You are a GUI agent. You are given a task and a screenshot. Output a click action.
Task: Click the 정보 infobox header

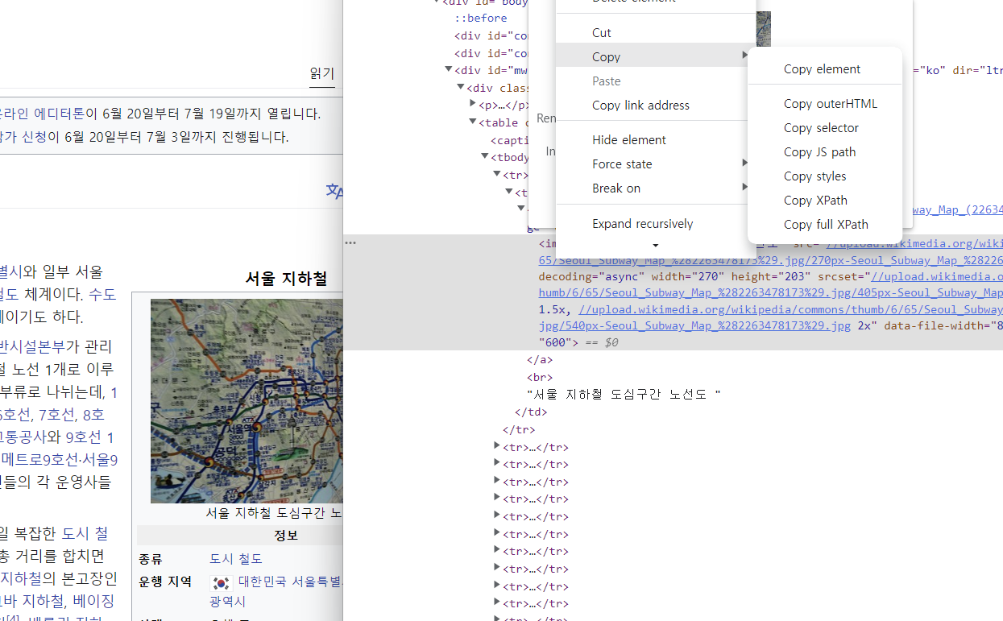point(286,536)
